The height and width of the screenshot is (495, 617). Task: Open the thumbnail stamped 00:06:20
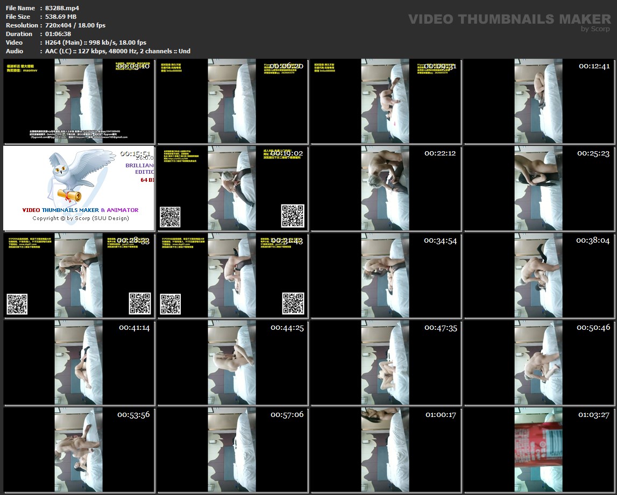pyautogui.click(x=232, y=101)
